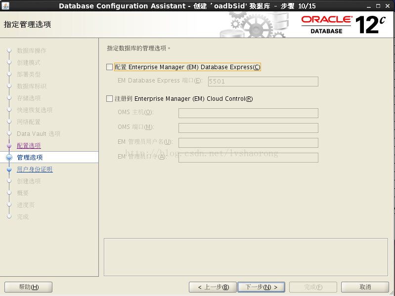Click the OMS port input field
Screen dimensions: 395x296
point(248,128)
